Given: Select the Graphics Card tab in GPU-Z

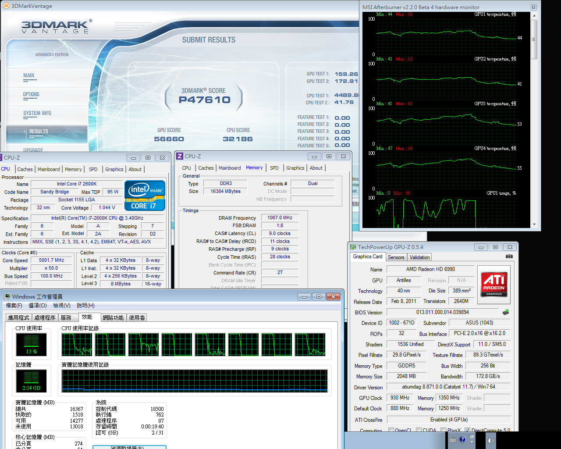Looking at the screenshot, I should pos(368,257).
